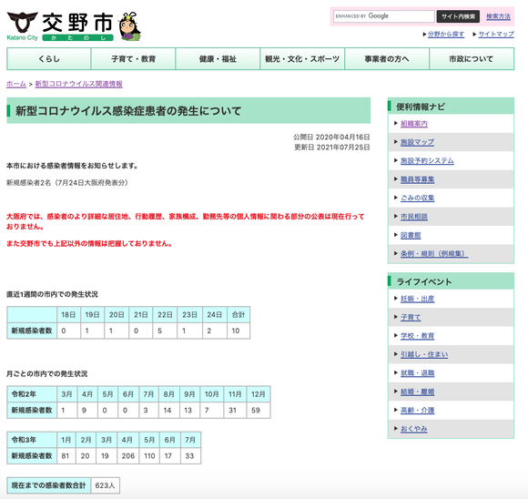528x499 pixels.
Task: Open the 施設マップ sidebar link
Action: pos(417,142)
